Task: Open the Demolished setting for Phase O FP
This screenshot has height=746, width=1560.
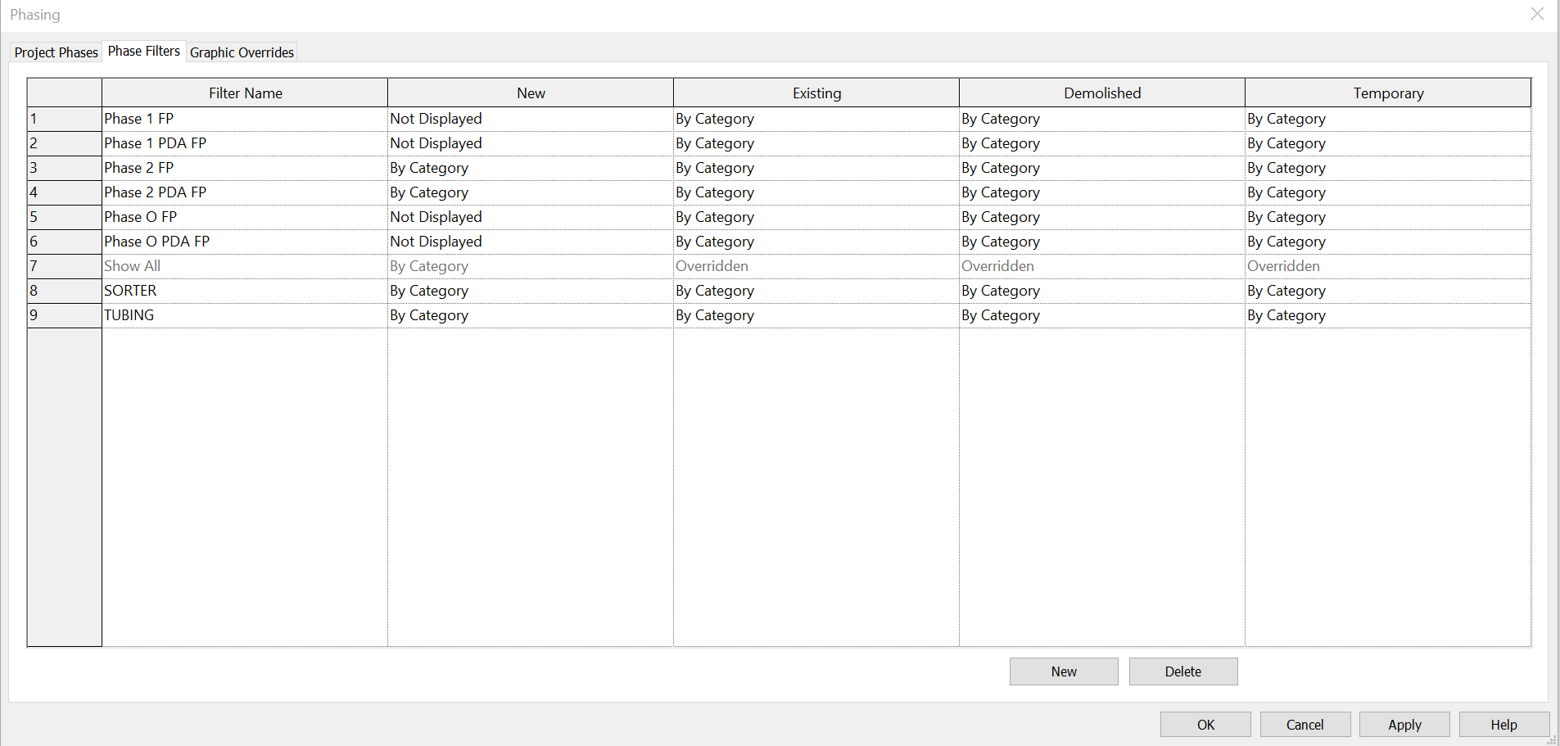Action: 1102,217
